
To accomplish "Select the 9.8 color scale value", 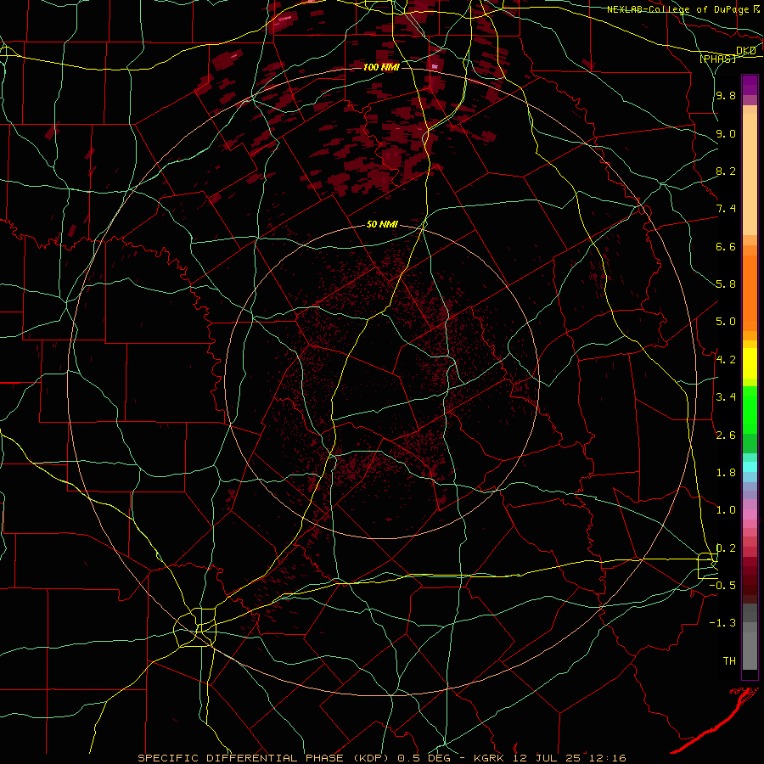I will (x=726, y=96).
